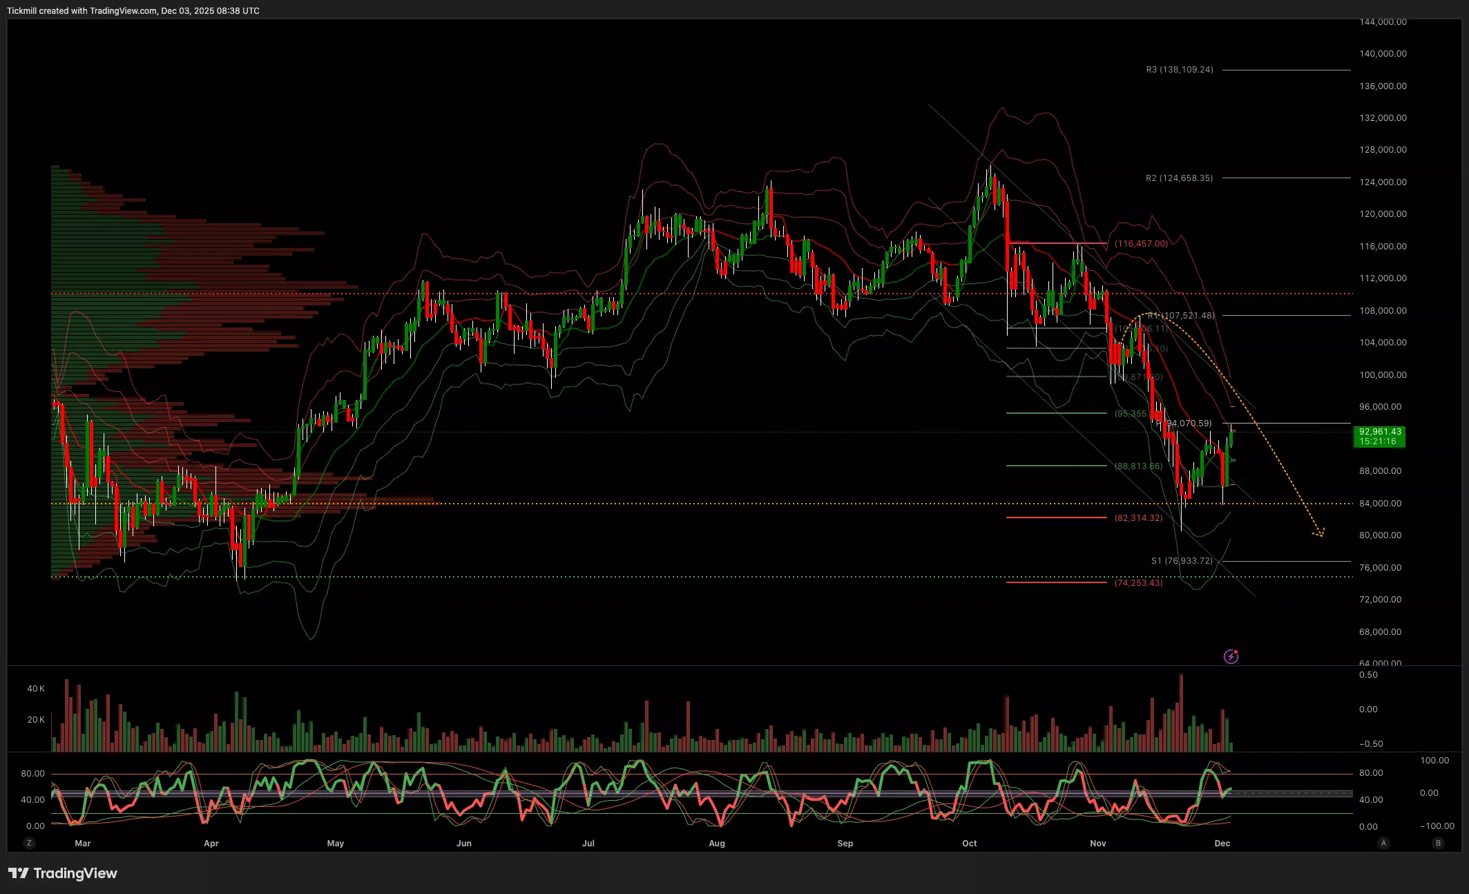Toggle the A auto-scale button

[x=1383, y=843]
